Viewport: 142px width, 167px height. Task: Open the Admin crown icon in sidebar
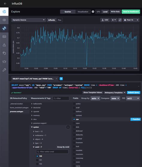[x=4, y=61]
